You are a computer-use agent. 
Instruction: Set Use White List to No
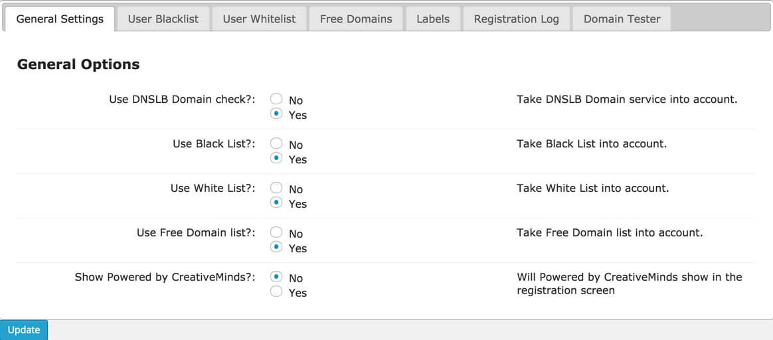(x=276, y=188)
